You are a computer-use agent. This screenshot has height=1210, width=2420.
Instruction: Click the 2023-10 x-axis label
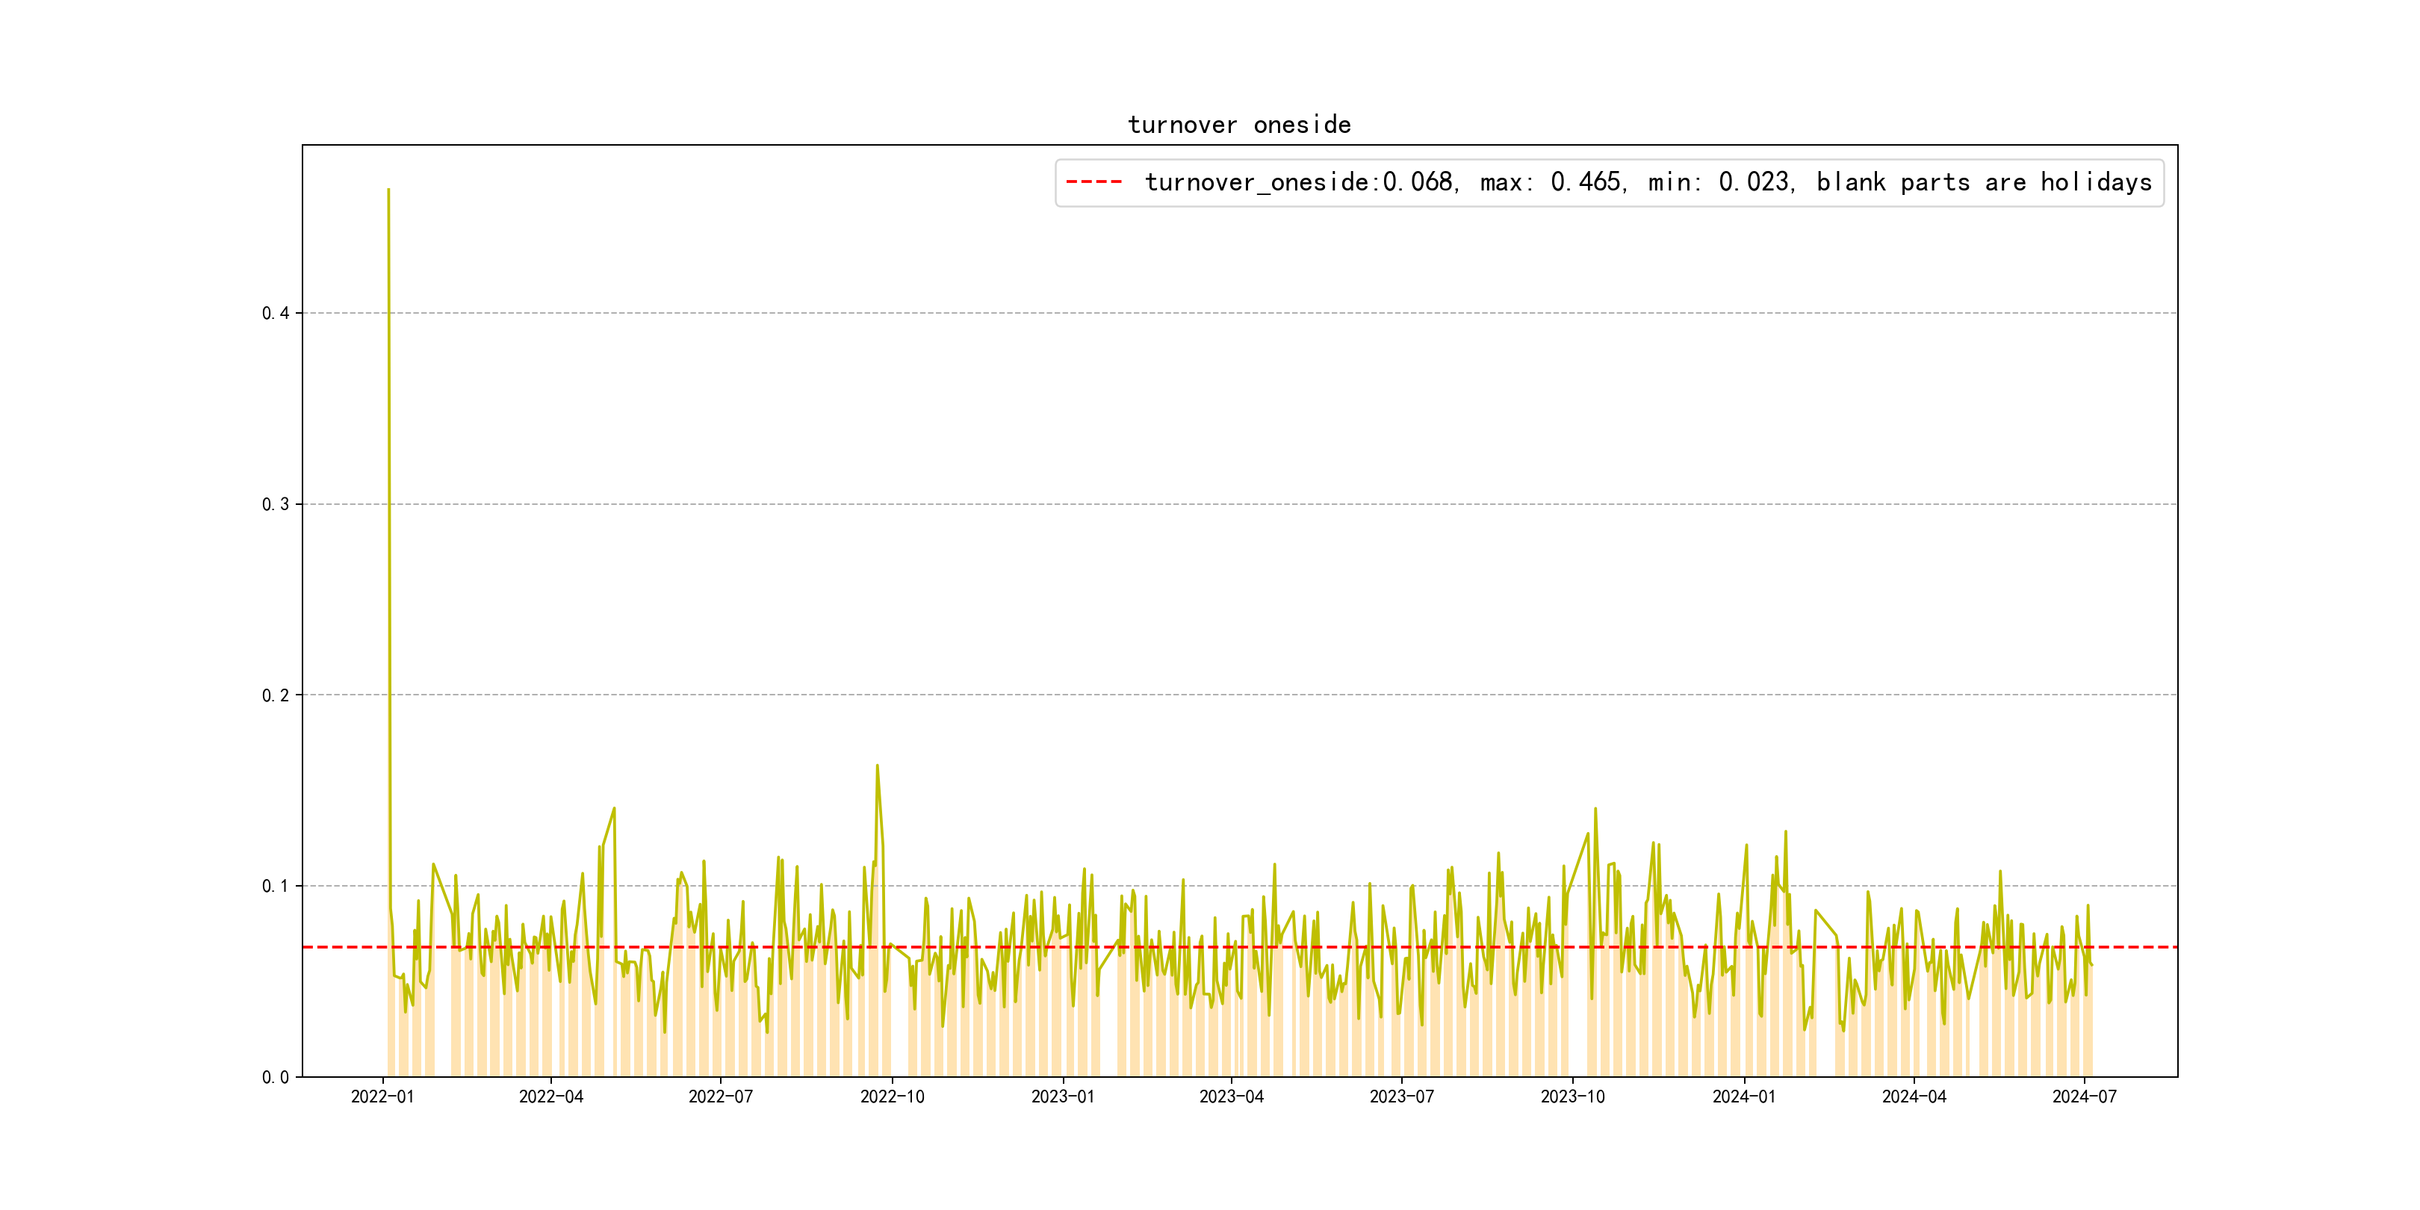[x=1572, y=1096]
